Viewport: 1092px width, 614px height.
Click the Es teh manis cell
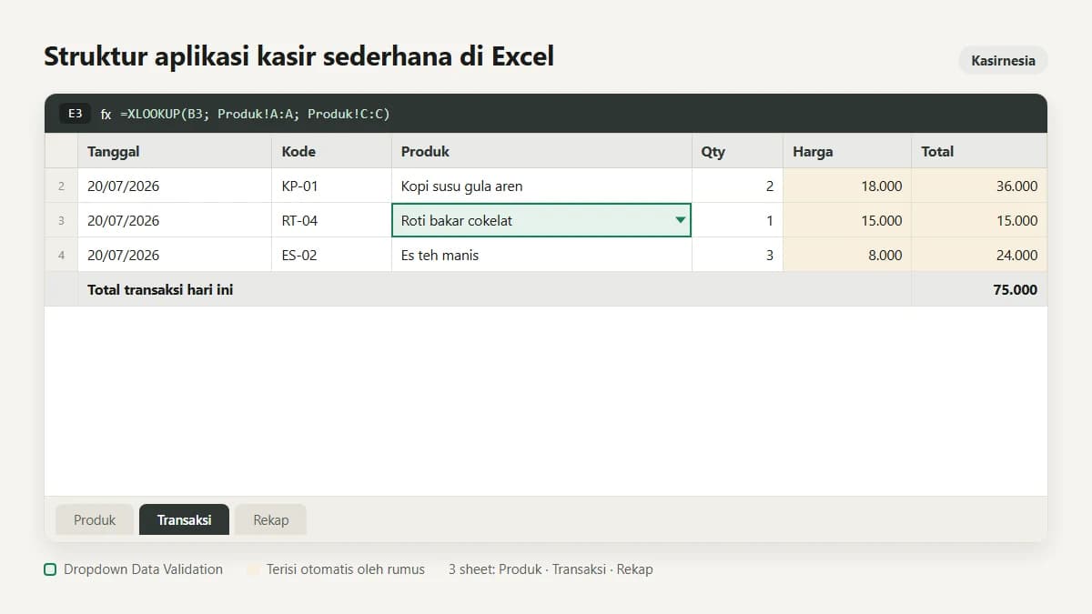[541, 255]
